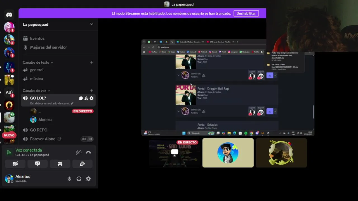358x201 pixels.
Task: Disconnect from voice with hang-up icon
Action: (x=88, y=152)
